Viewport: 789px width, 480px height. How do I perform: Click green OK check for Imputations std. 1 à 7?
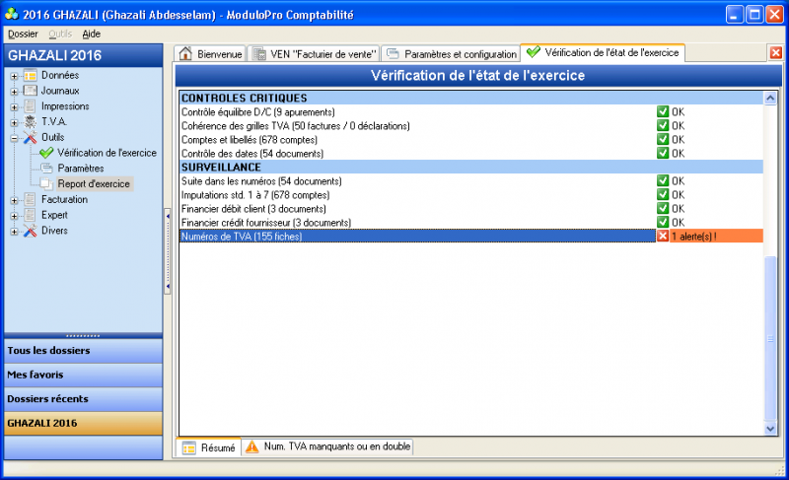(x=663, y=194)
